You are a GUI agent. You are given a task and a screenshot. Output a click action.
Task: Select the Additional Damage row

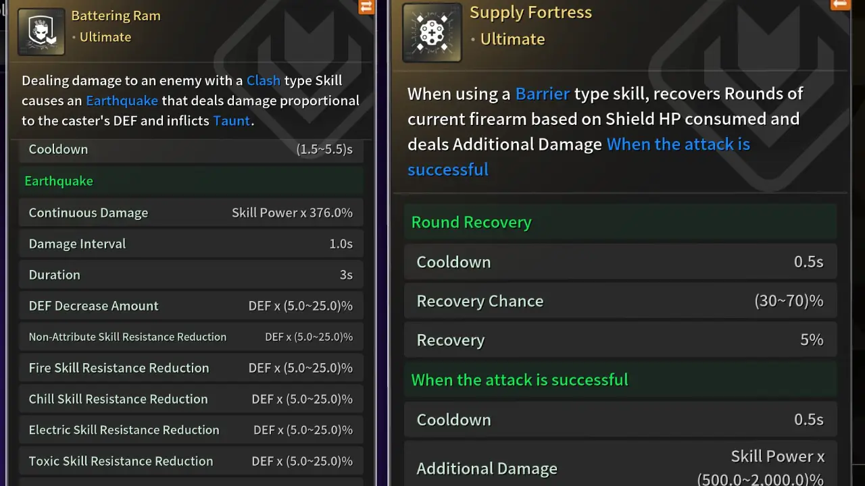pyautogui.click(x=620, y=468)
